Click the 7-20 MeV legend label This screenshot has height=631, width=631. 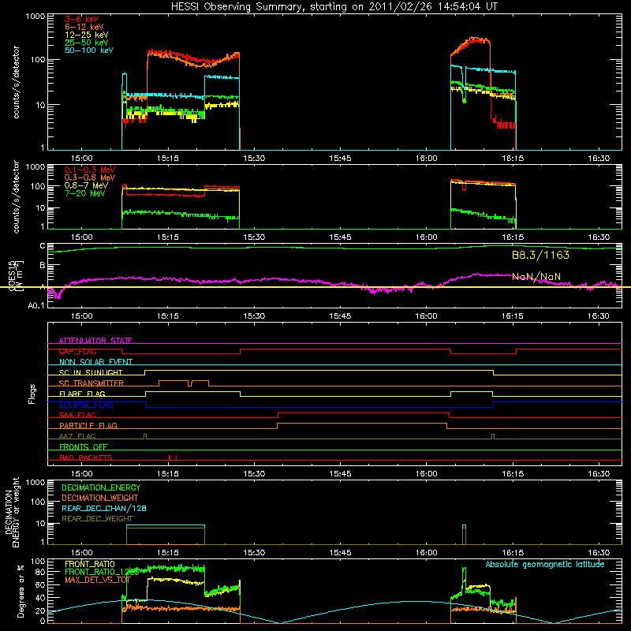(84, 193)
